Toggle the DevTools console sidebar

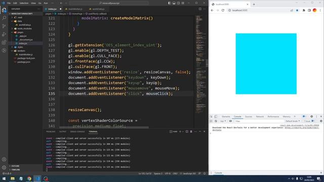click(x=211, y=121)
